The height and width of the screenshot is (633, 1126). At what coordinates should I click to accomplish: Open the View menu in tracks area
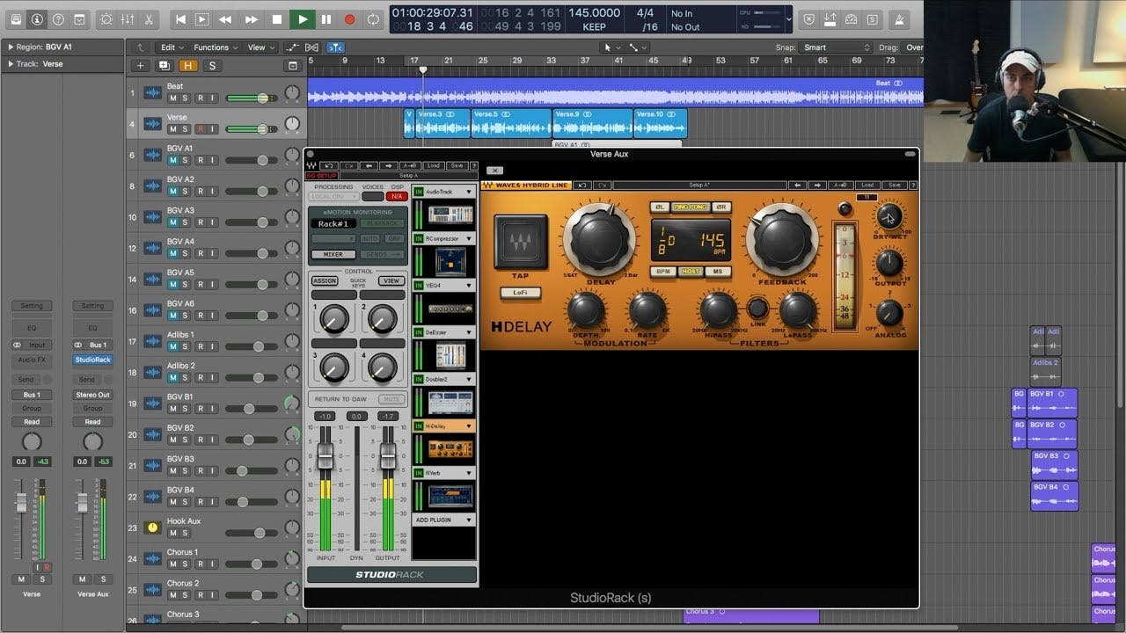[260, 47]
